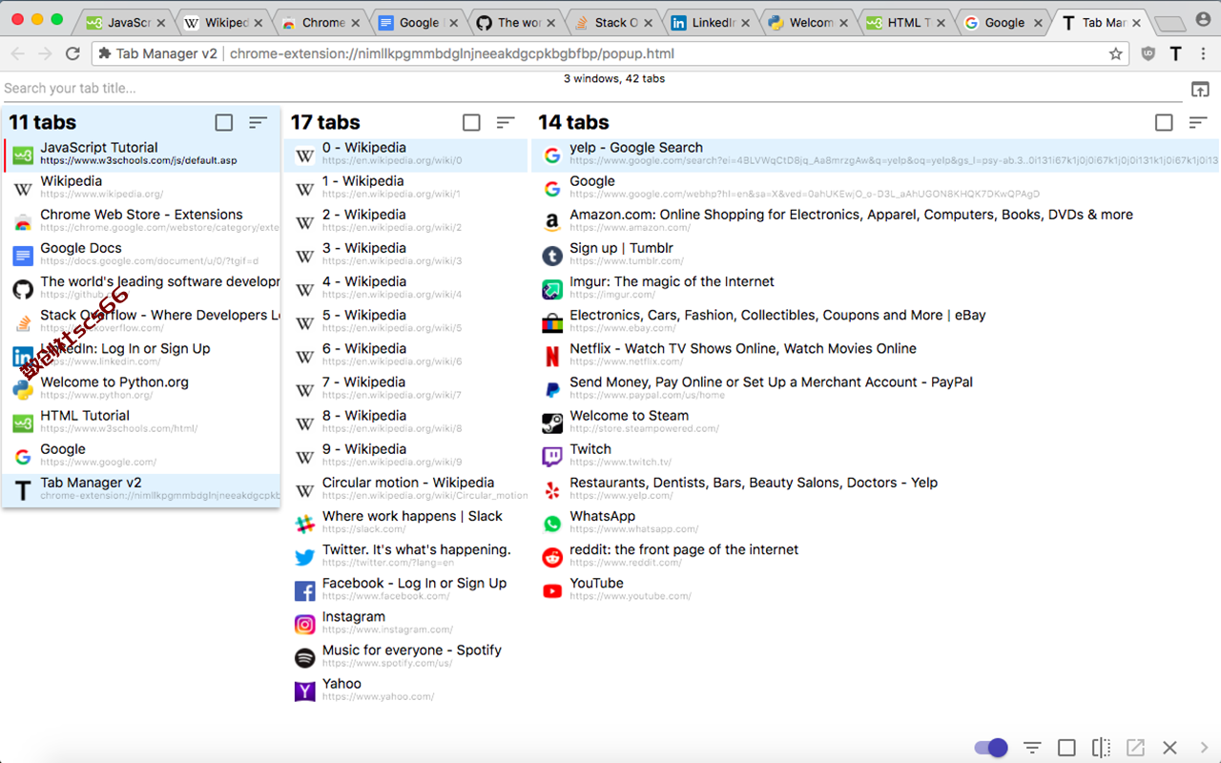Click the sort icon for the 11 tabs window

click(x=258, y=122)
